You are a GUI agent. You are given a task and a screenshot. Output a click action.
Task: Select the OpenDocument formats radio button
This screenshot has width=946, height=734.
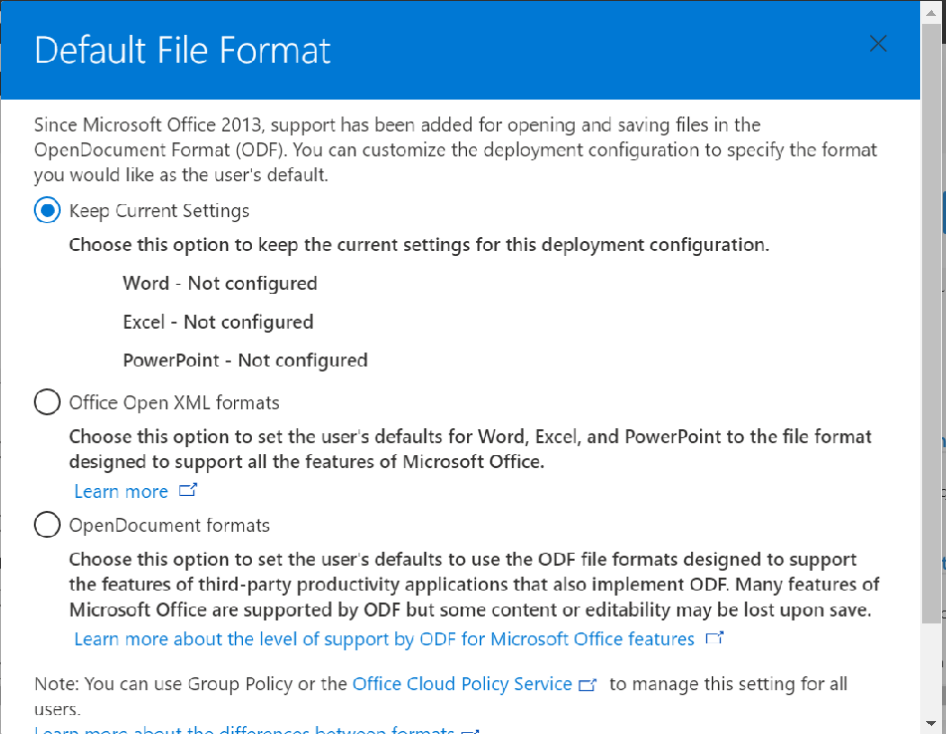tap(47, 525)
